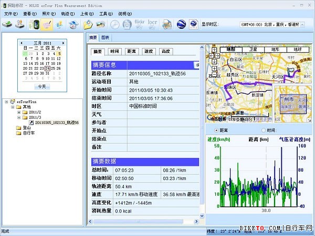Screen dimensions: 315x236
Task: Select the 时间 radio button
Action: (263, 130)
